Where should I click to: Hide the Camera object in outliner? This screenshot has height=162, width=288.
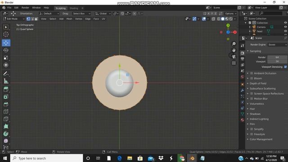coord(285,27)
